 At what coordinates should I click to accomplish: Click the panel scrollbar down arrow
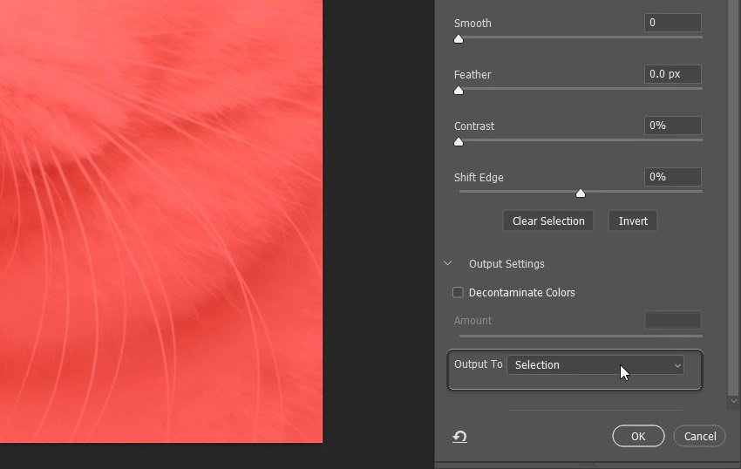[x=733, y=401]
